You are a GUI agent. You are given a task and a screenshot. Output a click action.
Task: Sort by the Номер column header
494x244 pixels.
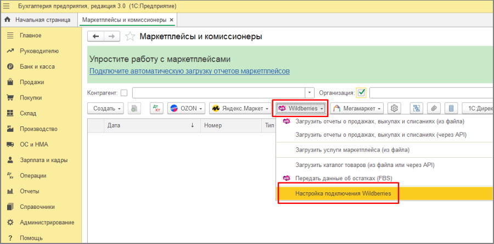coord(231,125)
